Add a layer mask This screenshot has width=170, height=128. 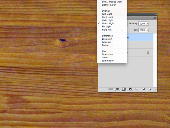coord(124,89)
